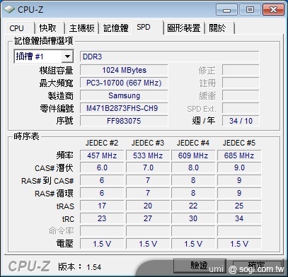Click the tRC value 23
This screenshot has width=288, height=277.
tap(102, 218)
